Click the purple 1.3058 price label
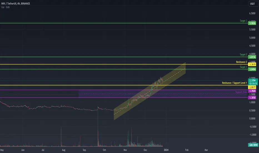The image size is (259, 153). [252, 98]
